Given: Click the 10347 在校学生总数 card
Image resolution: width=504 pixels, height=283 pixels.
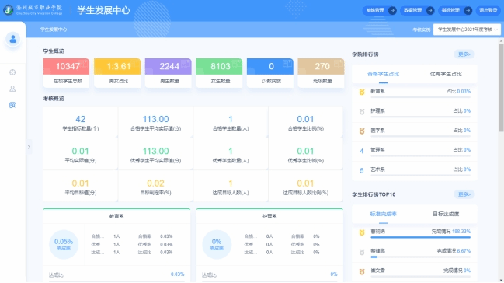Looking at the screenshot, I should [66, 73].
